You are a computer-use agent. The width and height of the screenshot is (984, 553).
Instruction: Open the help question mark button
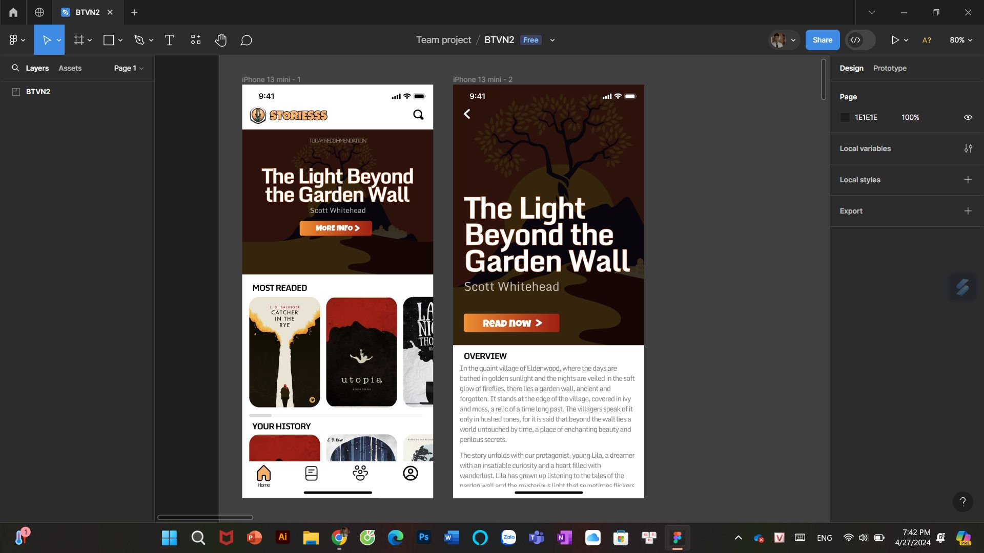point(962,502)
